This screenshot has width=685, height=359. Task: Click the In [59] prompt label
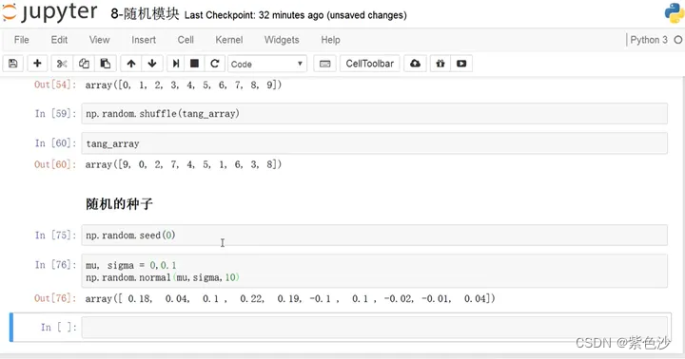click(x=55, y=114)
